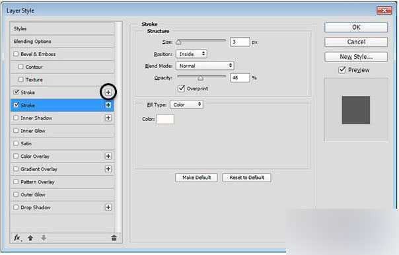Select Styles in the left list
This screenshot has width=399, height=255.
pos(62,28)
